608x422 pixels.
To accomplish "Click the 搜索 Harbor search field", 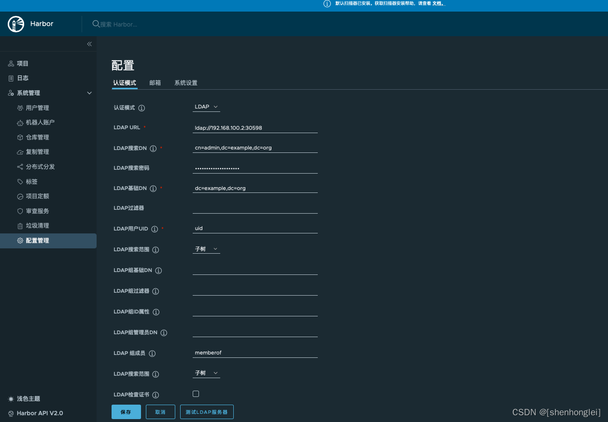I will 118,24.
